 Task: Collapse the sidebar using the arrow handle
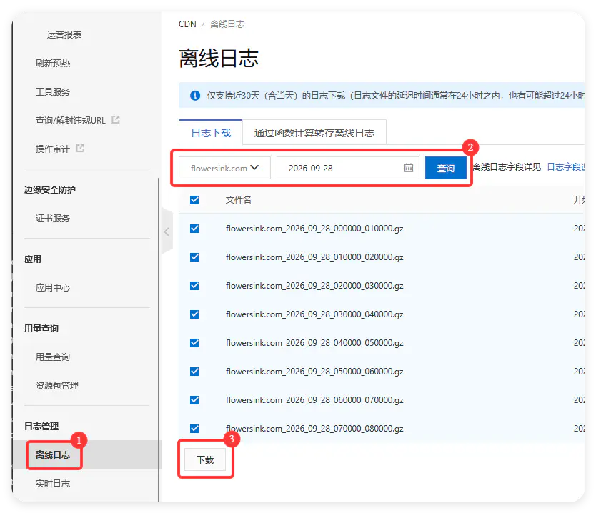[167, 231]
